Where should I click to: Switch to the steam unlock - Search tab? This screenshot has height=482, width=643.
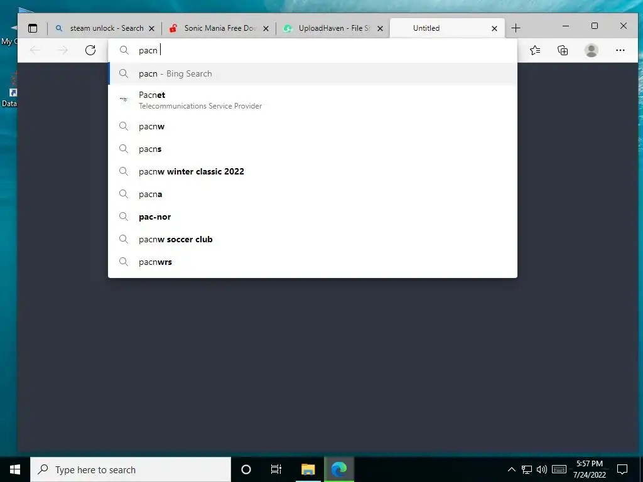105,28
